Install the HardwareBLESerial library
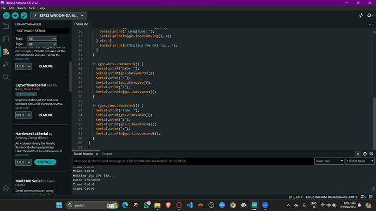 pos(45,162)
